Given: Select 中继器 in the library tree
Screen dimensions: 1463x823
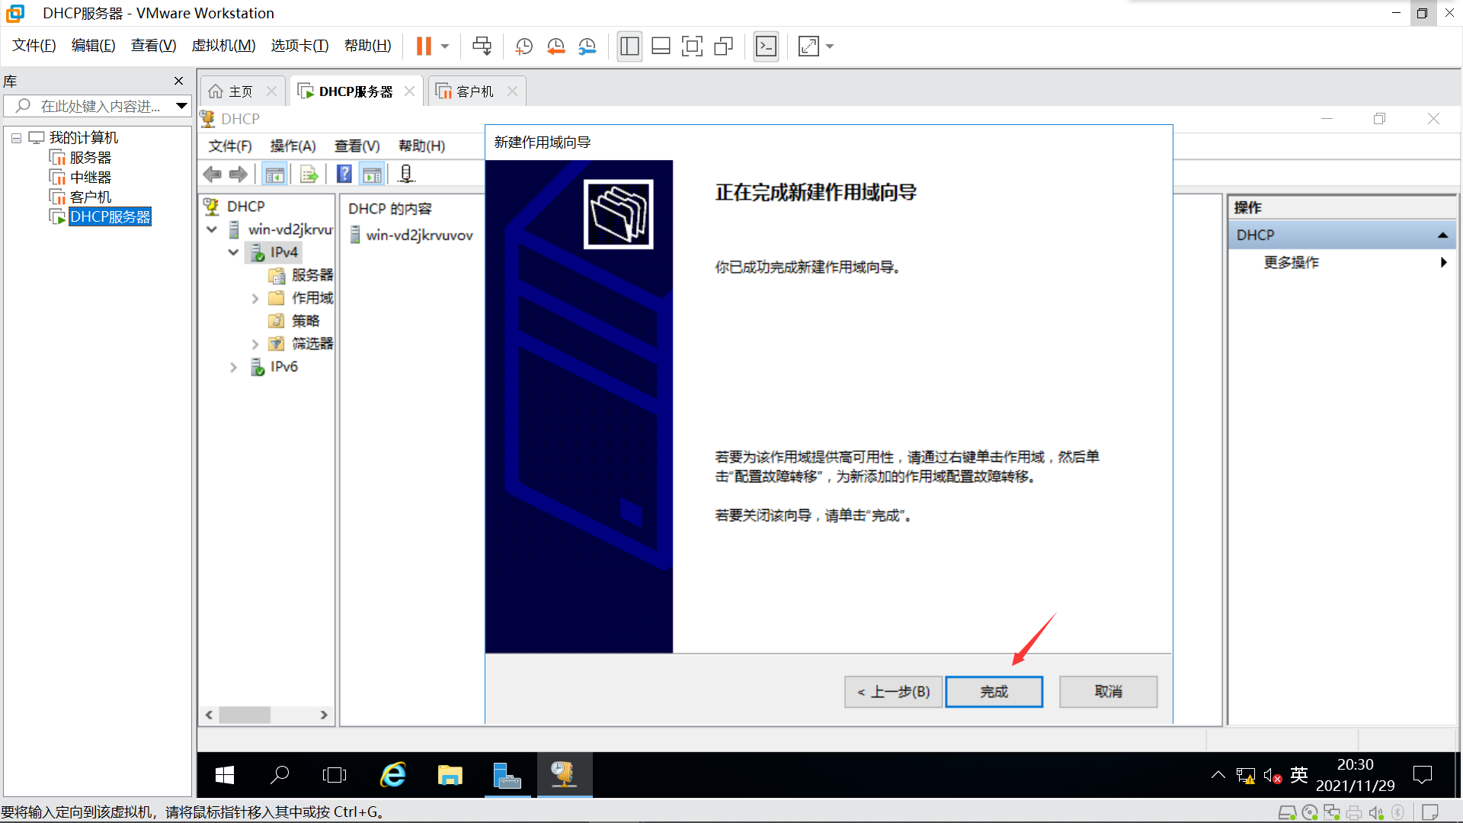Looking at the screenshot, I should 90,178.
